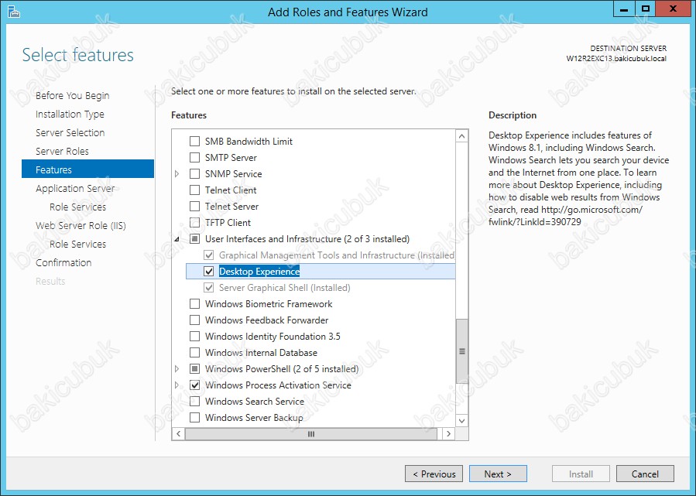Image resolution: width=696 pixels, height=496 pixels.
Task: Tick the SMB Bandwidth Limit checkbox
Action: pos(194,142)
